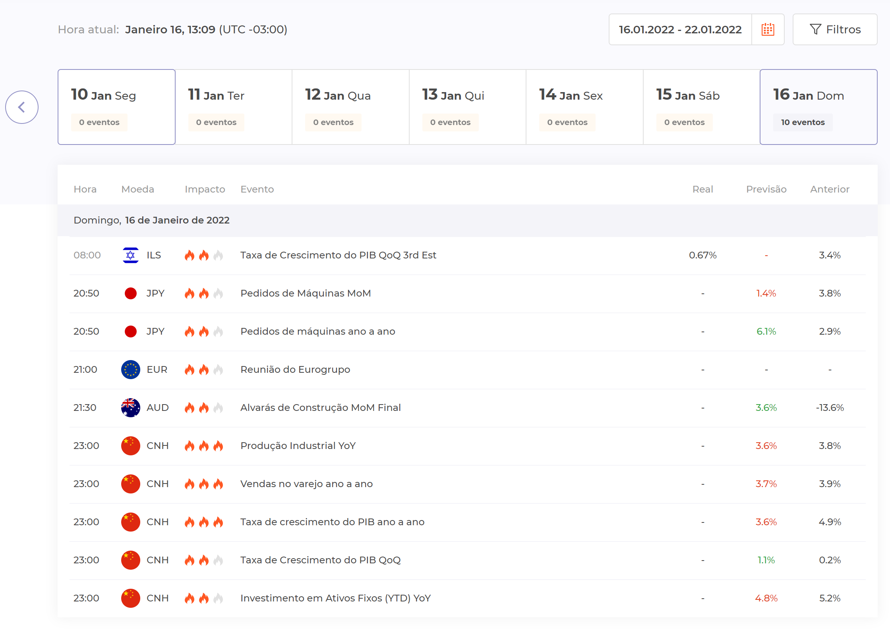Open the 15 Jan Sáb tab
Viewport: 890px width, 634px height.
coord(701,107)
